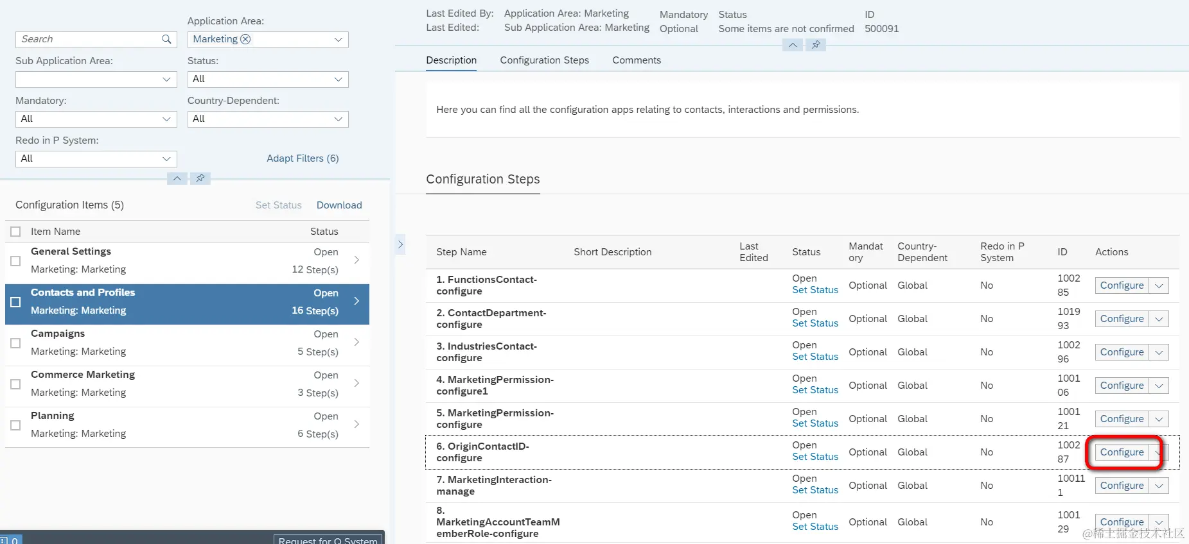Select 5. MarketingPermission-configure step name
1189x544 pixels.
[x=495, y=419]
